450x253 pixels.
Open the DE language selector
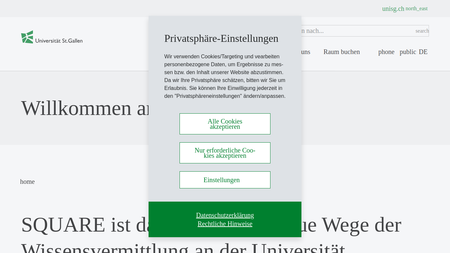pyautogui.click(x=423, y=52)
